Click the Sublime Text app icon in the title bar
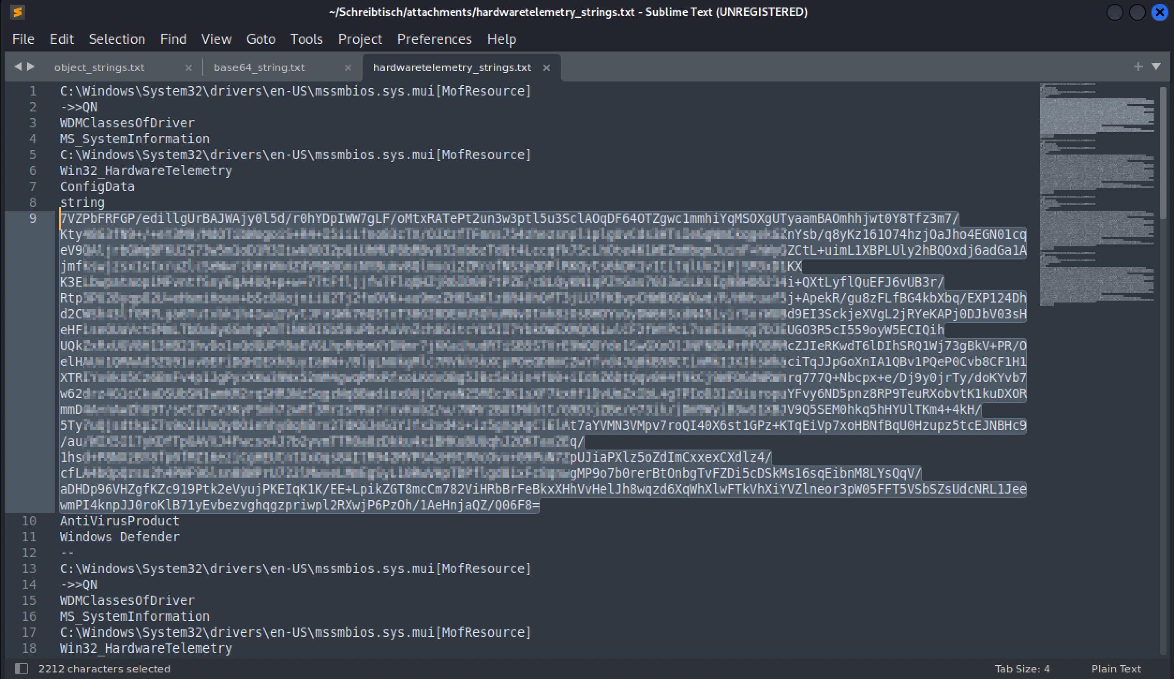This screenshot has width=1174, height=679. coord(17,12)
